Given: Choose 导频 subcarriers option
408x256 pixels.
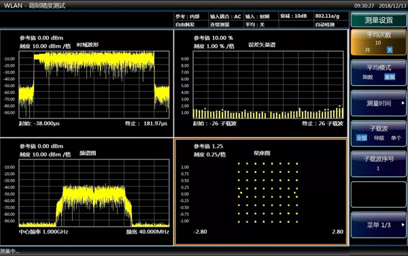Looking at the screenshot, I should point(379,138).
